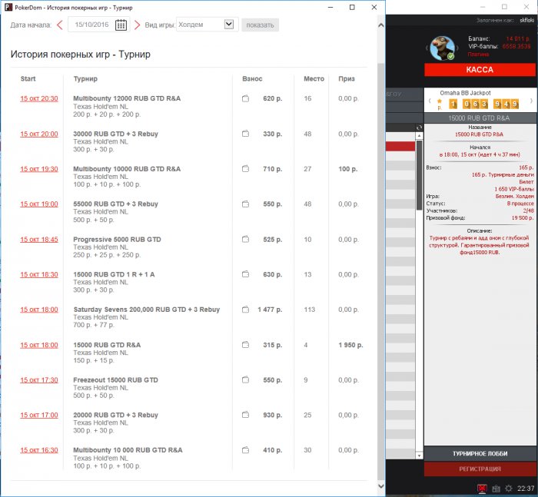Click the Saturday Sevens 200,000 RUB GTD title
538x497 pixels.
(x=147, y=310)
